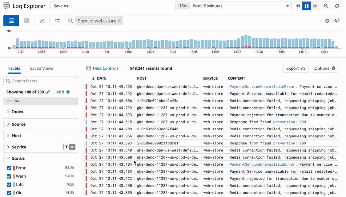Click the Search facets input field

[x=40, y=81]
